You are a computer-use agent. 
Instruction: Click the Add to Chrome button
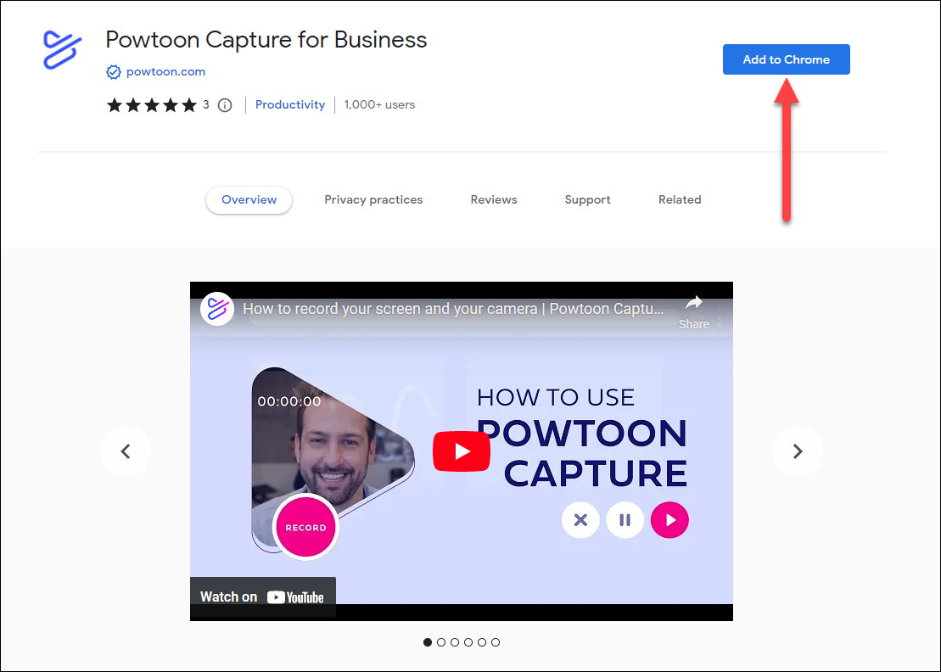(787, 59)
